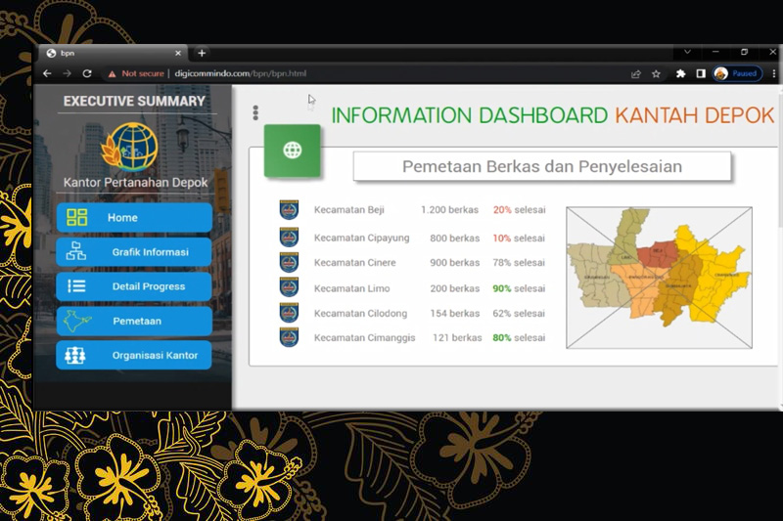Click the Kecamatan Beji emblem icon
Image resolution: width=783 pixels, height=521 pixels.
(x=289, y=210)
